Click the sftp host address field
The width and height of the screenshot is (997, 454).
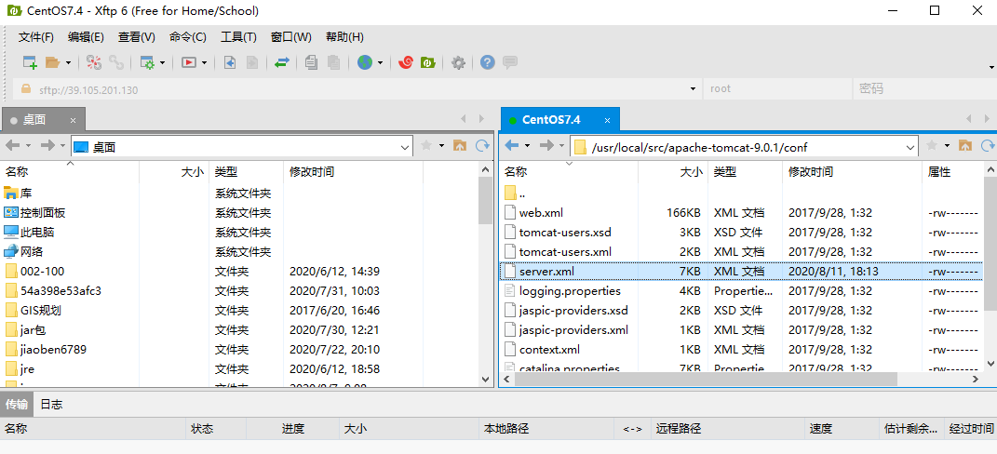pos(356,89)
